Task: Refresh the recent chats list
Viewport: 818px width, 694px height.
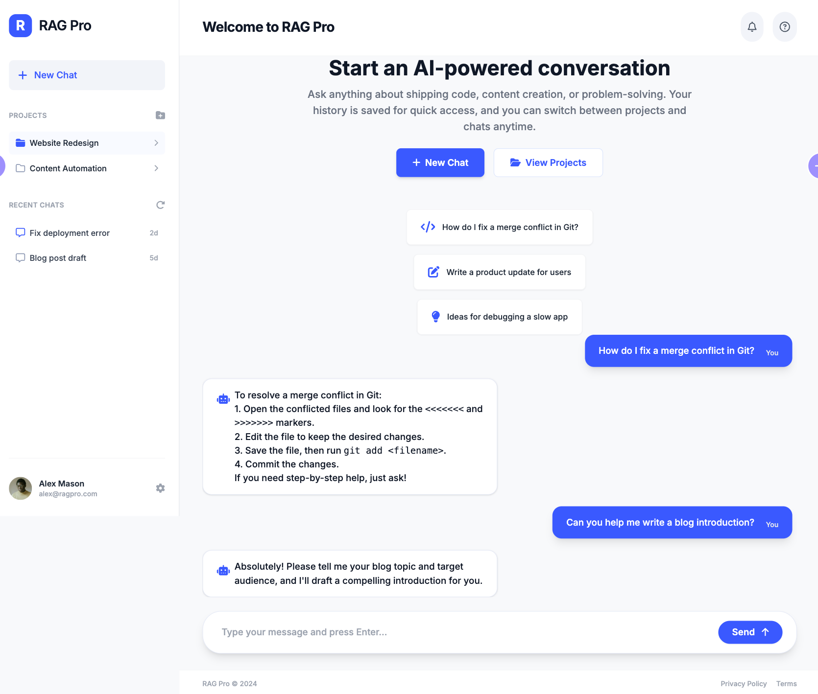Action: coord(160,205)
